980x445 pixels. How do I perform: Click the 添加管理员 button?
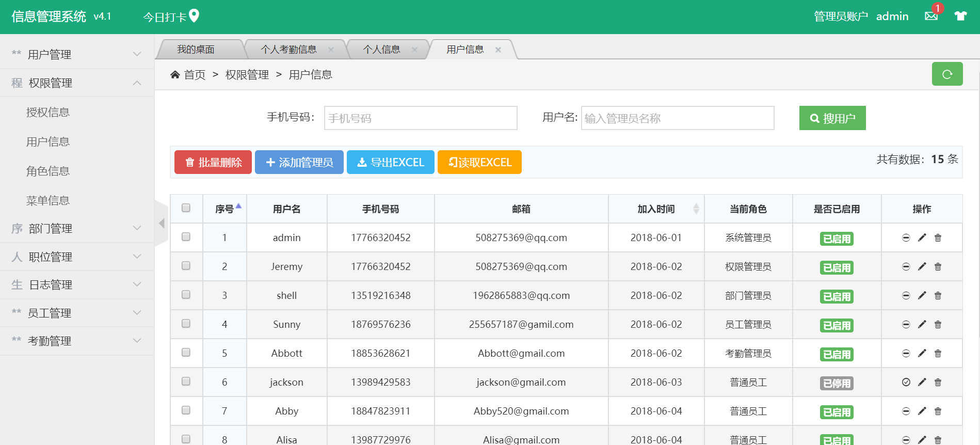tap(299, 162)
